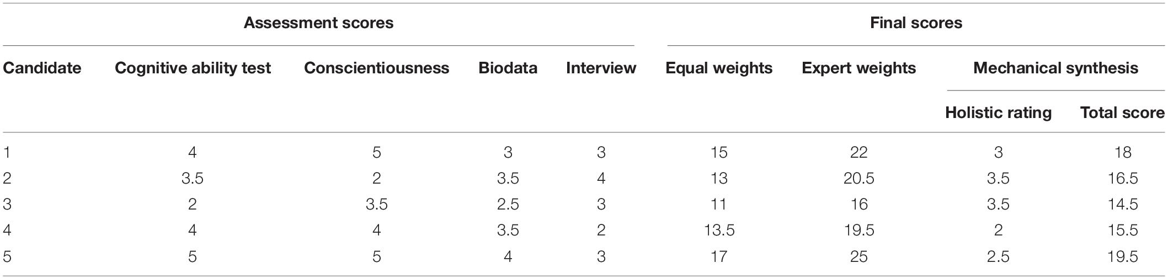Click the Total score column header

tap(1122, 112)
